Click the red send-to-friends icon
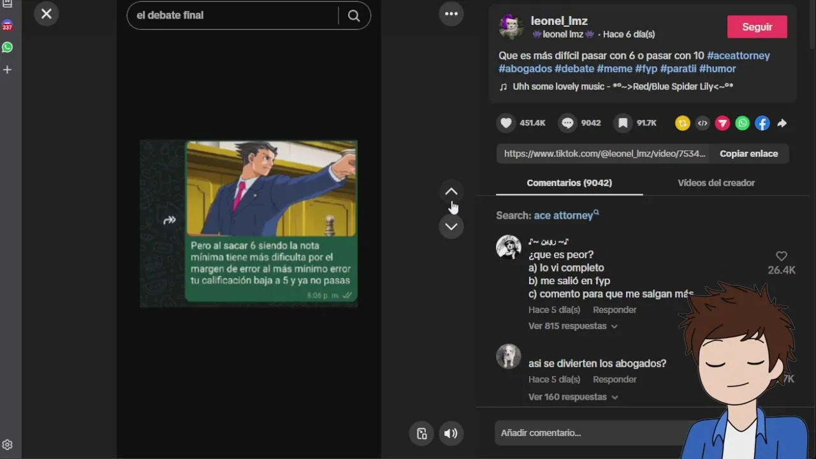This screenshot has width=816, height=459. 722,124
